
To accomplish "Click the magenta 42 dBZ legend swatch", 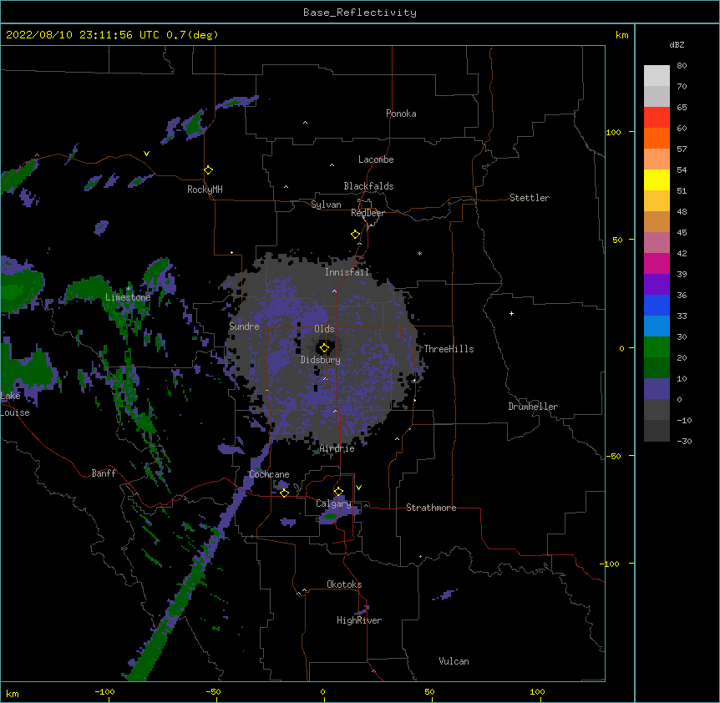I will click(x=657, y=263).
